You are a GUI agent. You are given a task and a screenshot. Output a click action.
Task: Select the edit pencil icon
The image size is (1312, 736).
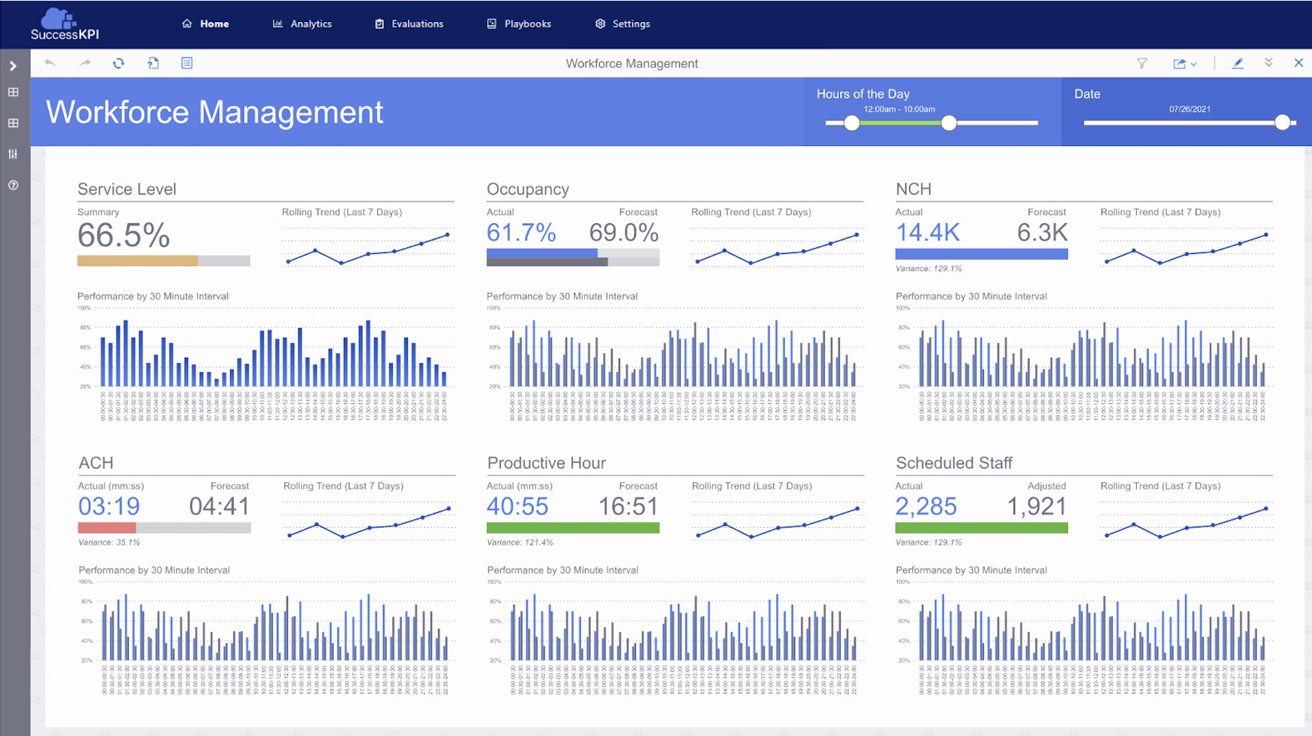[x=1238, y=63]
